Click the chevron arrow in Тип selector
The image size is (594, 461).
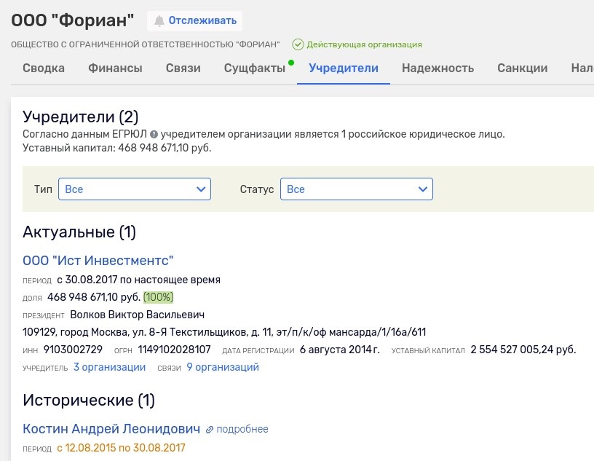pyautogui.click(x=200, y=189)
